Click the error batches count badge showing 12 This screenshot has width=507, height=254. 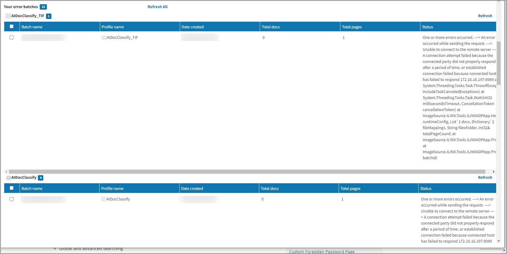tap(43, 7)
